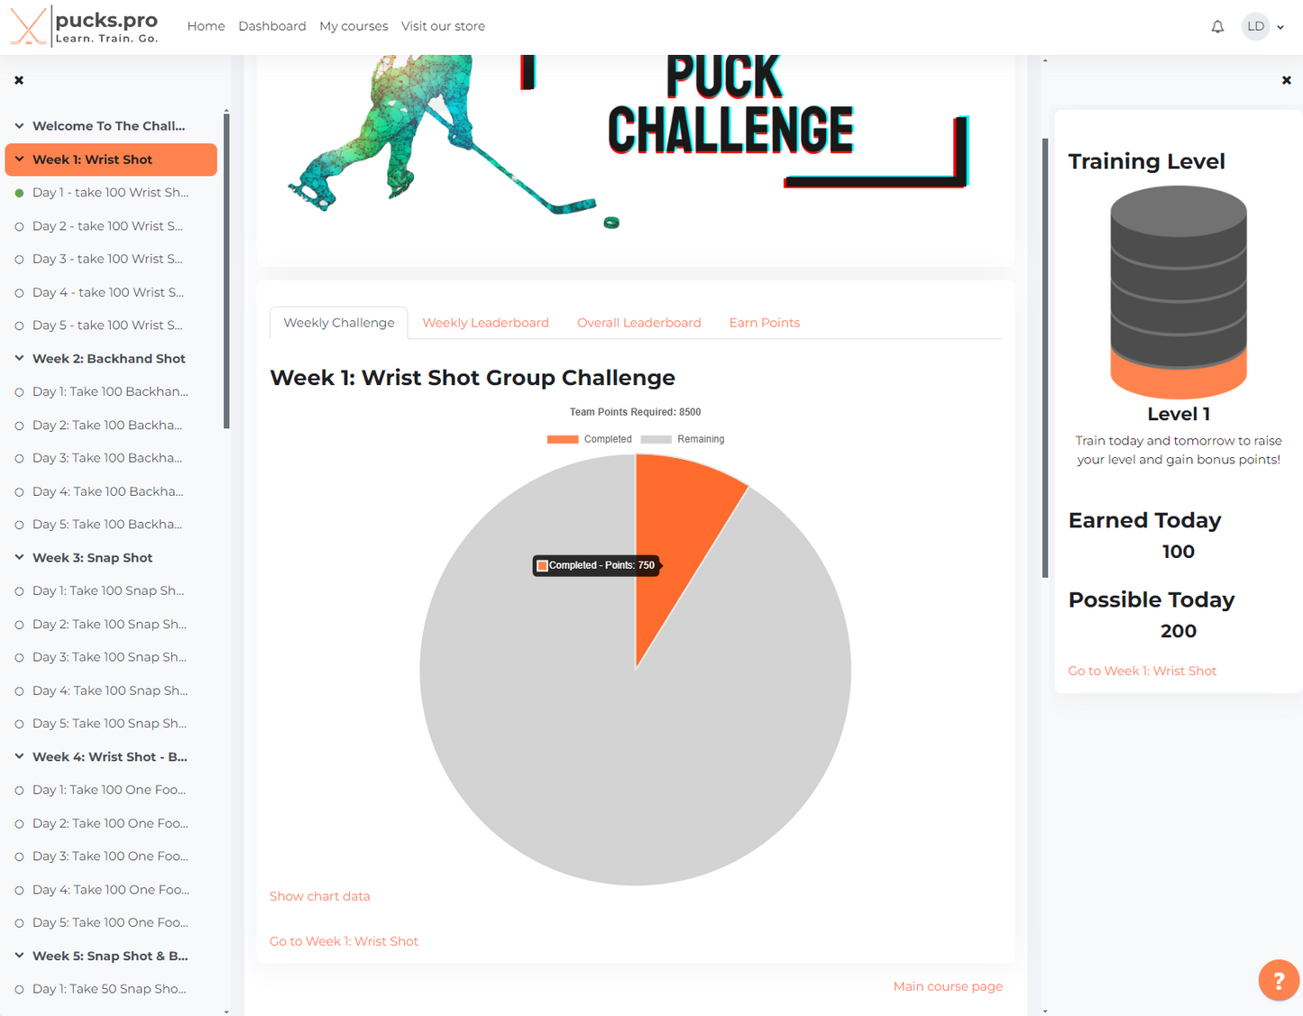Screen dimensions: 1303x1016
Task: Click the green completion dot for Day 1
Action: click(19, 193)
